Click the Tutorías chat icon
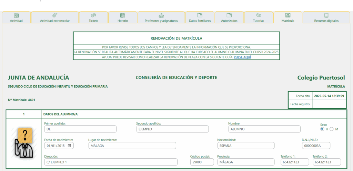 (259, 15)
